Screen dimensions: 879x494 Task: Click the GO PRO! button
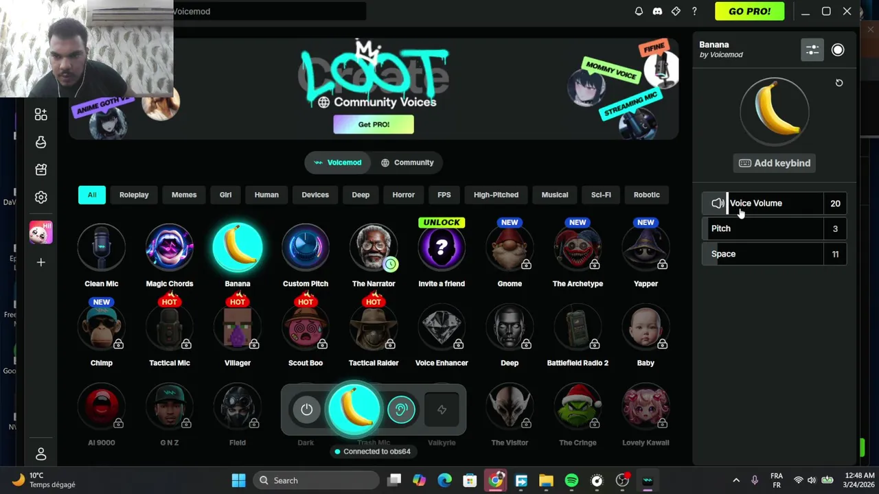(x=749, y=11)
